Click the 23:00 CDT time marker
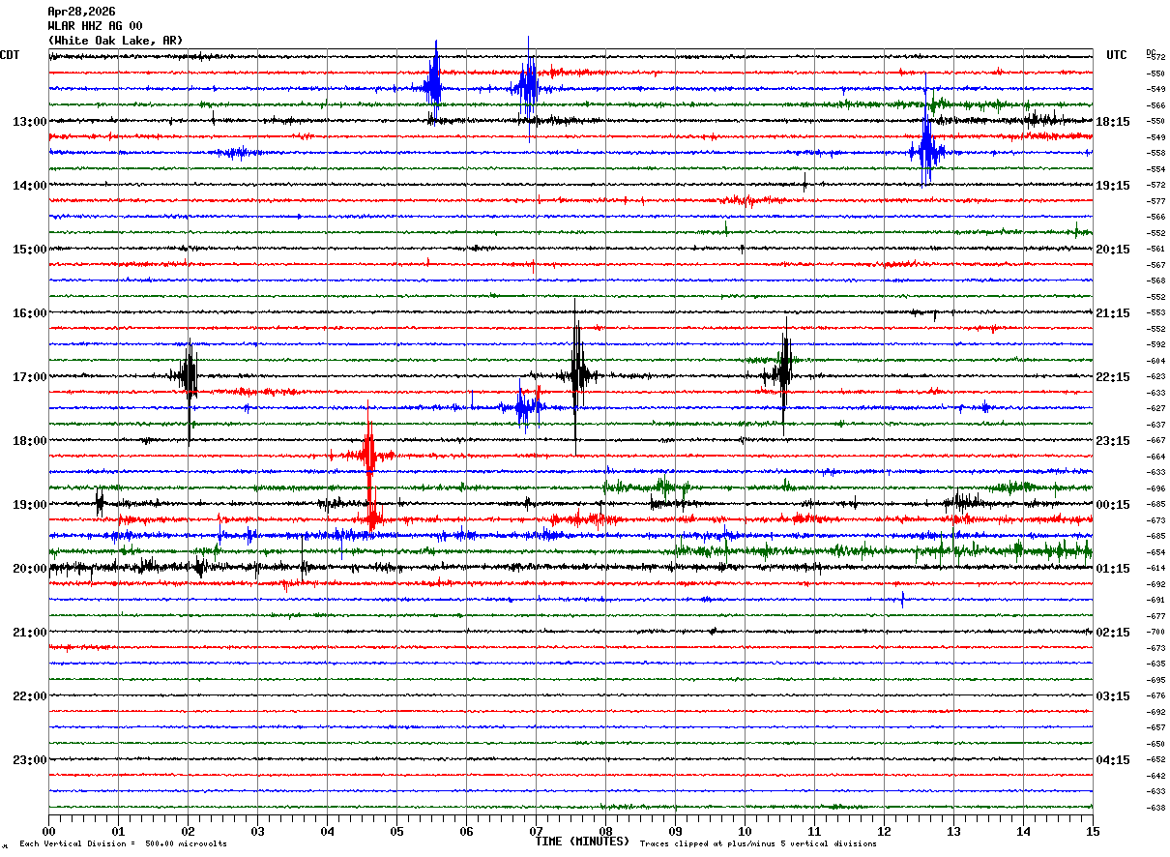1170x857 pixels. click(29, 760)
